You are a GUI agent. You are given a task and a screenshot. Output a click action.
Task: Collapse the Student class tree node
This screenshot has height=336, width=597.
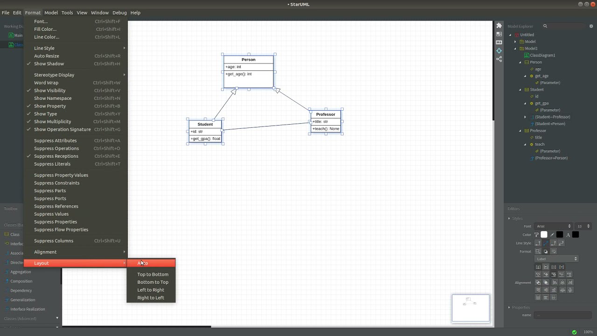pyautogui.click(x=521, y=90)
